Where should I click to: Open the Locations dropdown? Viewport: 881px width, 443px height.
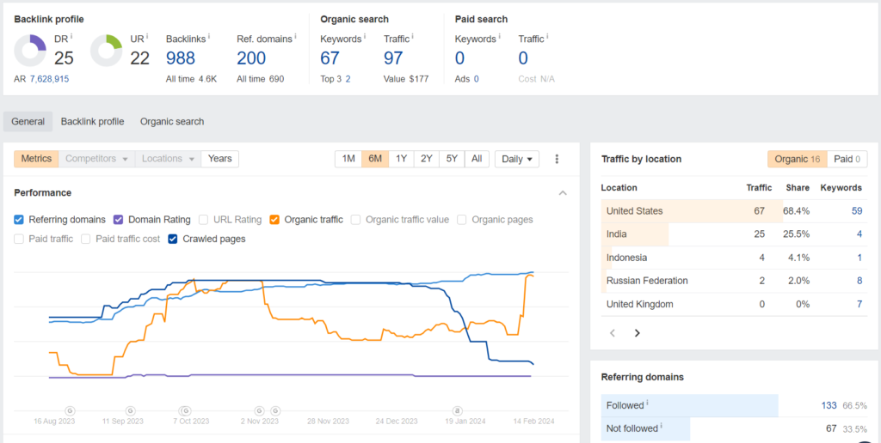point(168,159)
